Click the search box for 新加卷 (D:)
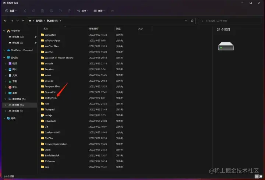 229,21
